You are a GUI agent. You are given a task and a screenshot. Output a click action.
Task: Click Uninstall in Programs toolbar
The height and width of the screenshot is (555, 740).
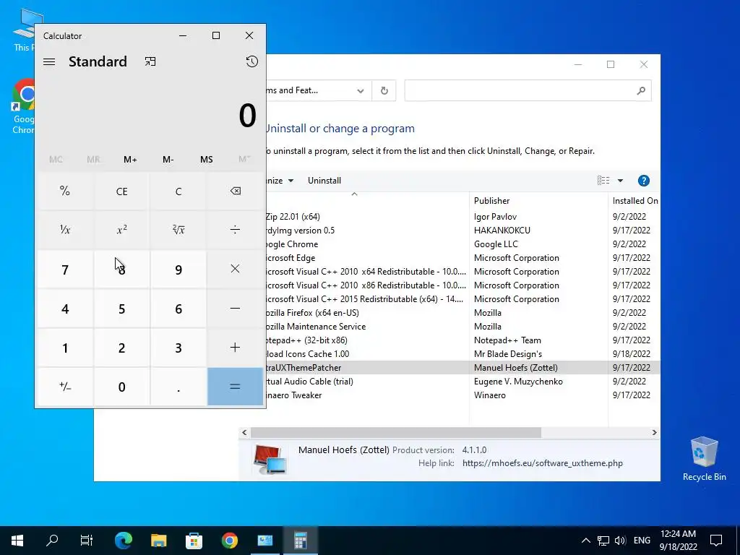324,181
